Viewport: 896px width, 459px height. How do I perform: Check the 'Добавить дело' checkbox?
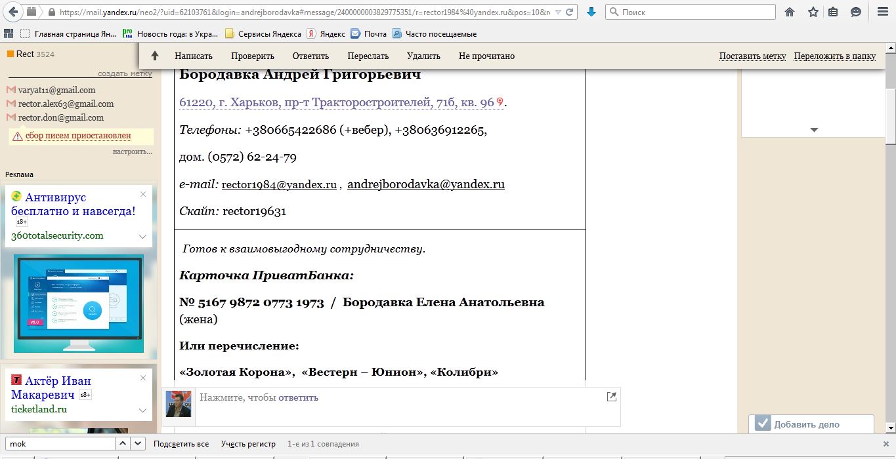coord(762,424)
